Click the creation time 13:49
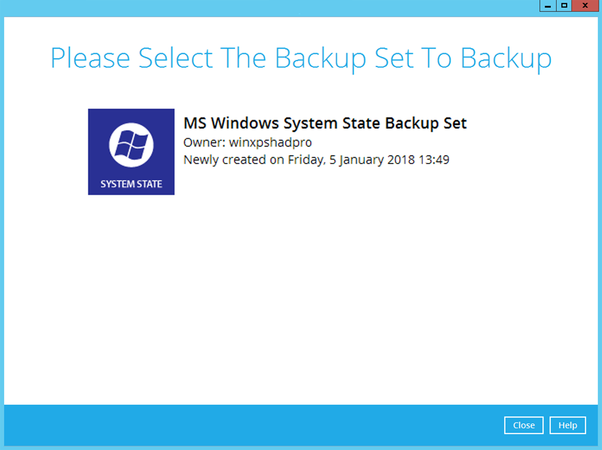This screenshot has width=602, height=450. pos(433,159)
